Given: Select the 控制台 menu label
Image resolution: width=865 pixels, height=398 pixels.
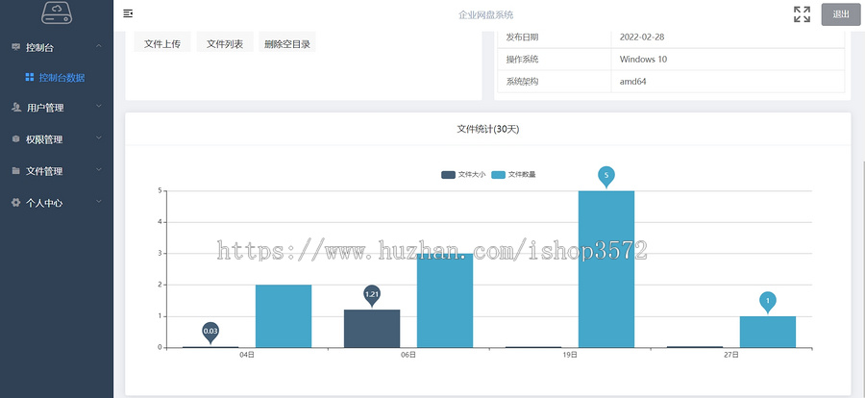Looking at the screenshot, I should point(39,47).
